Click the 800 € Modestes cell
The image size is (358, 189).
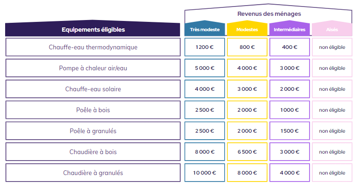247,47
